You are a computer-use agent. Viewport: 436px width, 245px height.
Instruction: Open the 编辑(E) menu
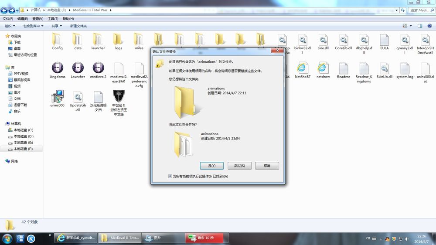(x=23, y=19)
